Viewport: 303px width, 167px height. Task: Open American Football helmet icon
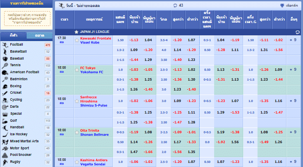tap(5, 72)
